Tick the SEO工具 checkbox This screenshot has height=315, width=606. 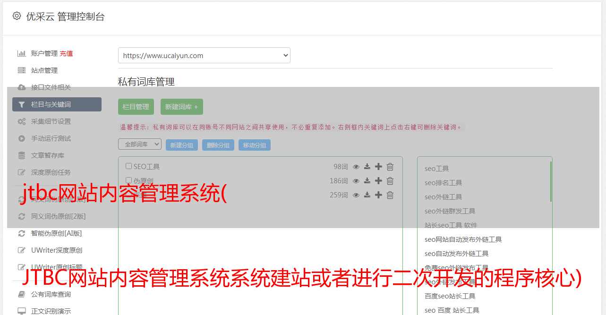[128, 166]
